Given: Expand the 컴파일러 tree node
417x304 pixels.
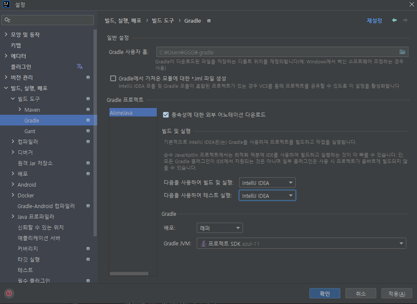Looking at the screenshot, I should pyautogui.click(x=13, y=141).
